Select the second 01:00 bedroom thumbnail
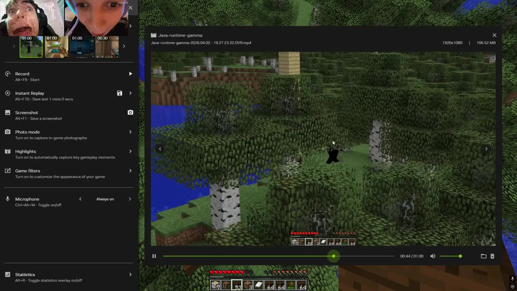The height and width of the screenshot is (291, 517). coord(57,46)
